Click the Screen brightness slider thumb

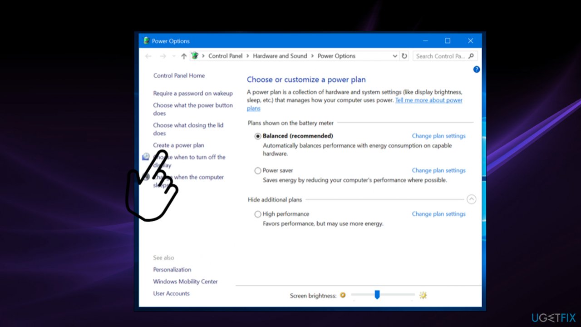pyautogui.click(x=377, y=295)
